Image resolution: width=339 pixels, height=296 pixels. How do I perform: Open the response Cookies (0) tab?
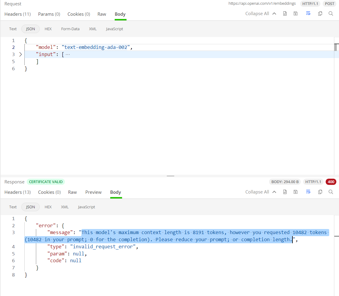point(49,192)
